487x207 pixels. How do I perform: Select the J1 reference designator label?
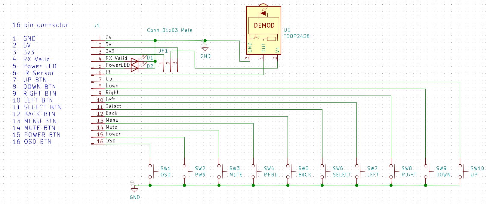click(x=97, y=26)
